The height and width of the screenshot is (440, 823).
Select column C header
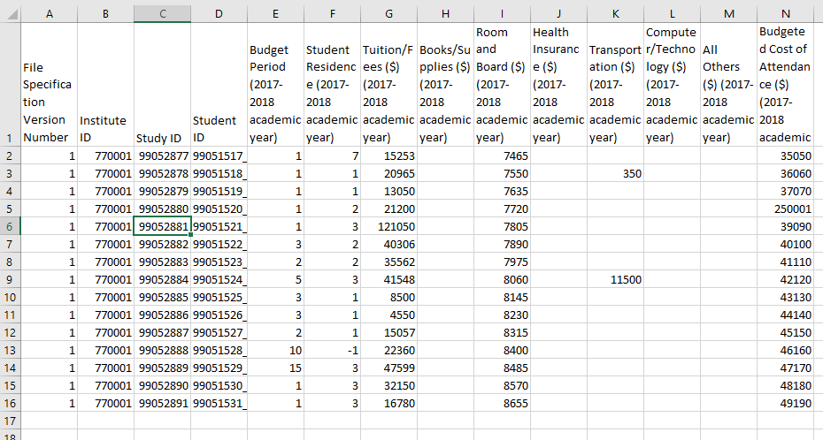pos(162,13)
